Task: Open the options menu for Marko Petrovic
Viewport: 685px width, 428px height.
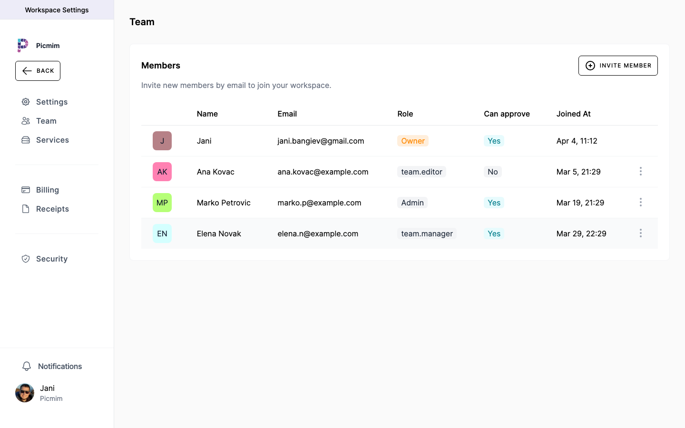Action: pos(641,202)
